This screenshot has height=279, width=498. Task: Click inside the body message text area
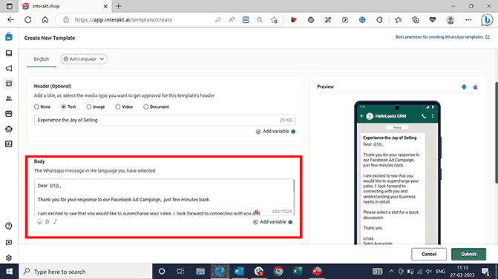point(164,197)
